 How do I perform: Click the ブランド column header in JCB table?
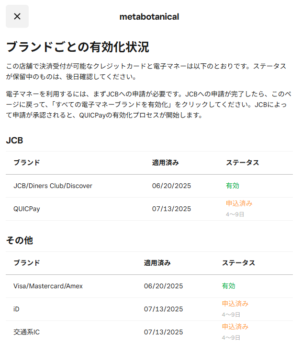click(x=27, y=163)
